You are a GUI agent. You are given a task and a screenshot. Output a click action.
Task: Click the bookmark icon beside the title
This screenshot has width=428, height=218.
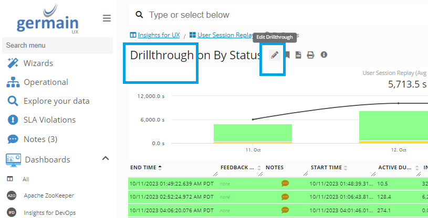(x=287, y=55)
